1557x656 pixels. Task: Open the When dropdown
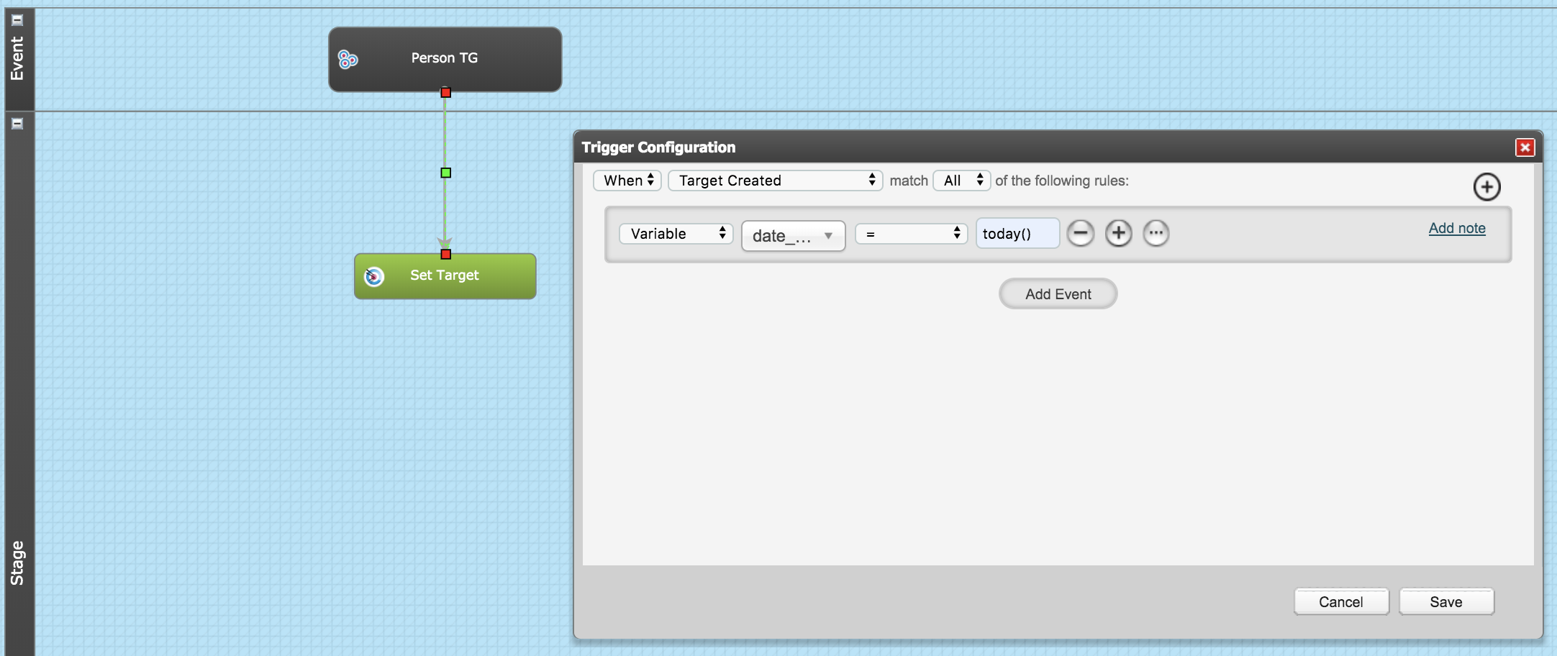[627, 181]
